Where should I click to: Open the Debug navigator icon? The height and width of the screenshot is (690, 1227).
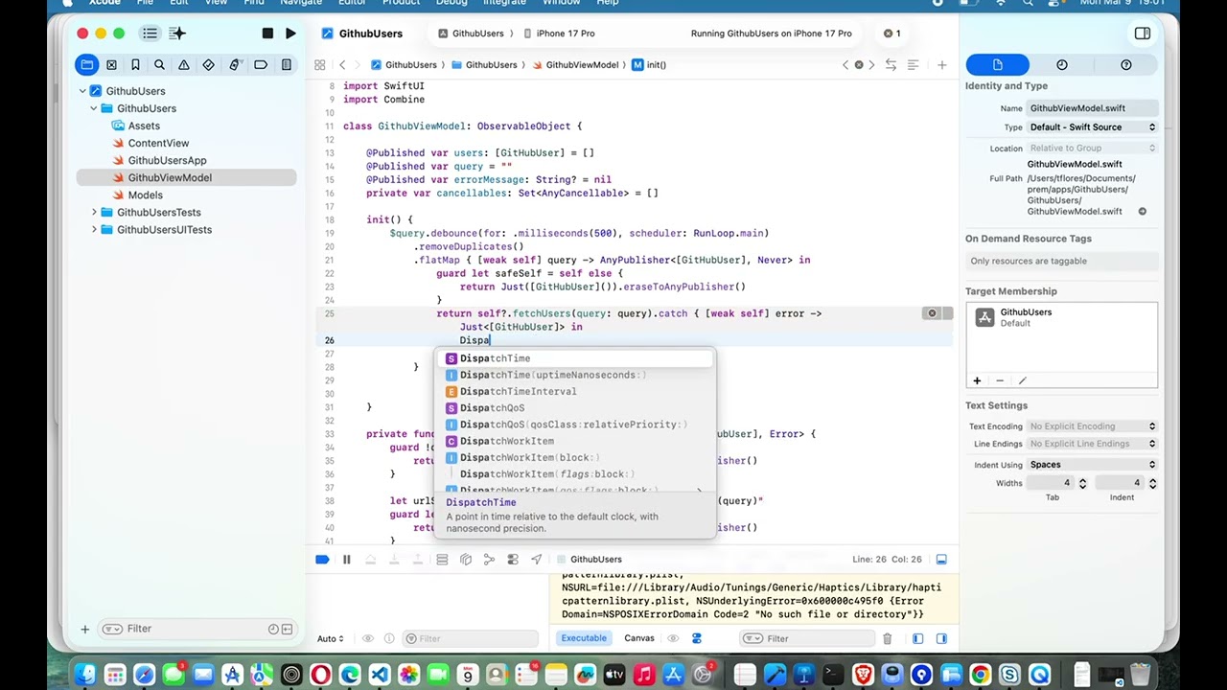tap(234, 65)
